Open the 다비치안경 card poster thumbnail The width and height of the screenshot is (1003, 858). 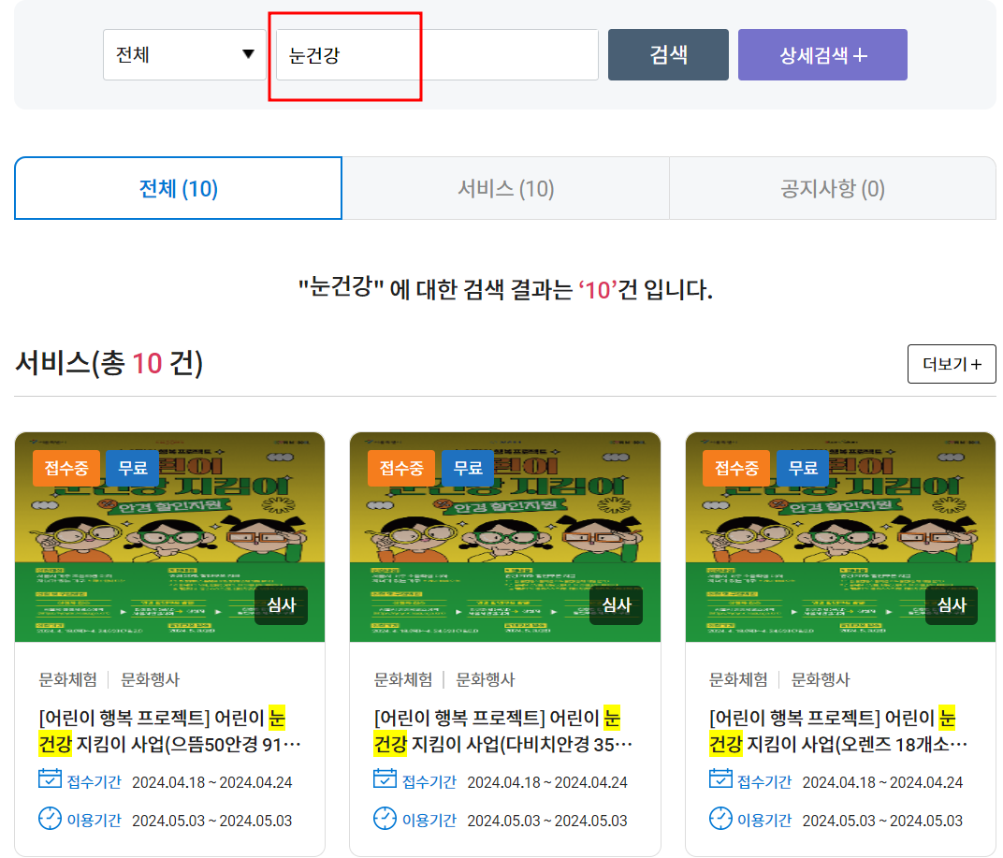[x=504, y=537]
